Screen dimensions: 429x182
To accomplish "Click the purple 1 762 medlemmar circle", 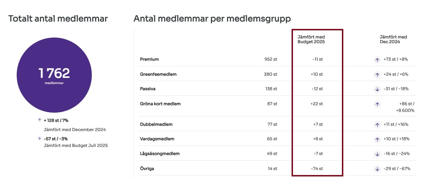I will point(54,75).
